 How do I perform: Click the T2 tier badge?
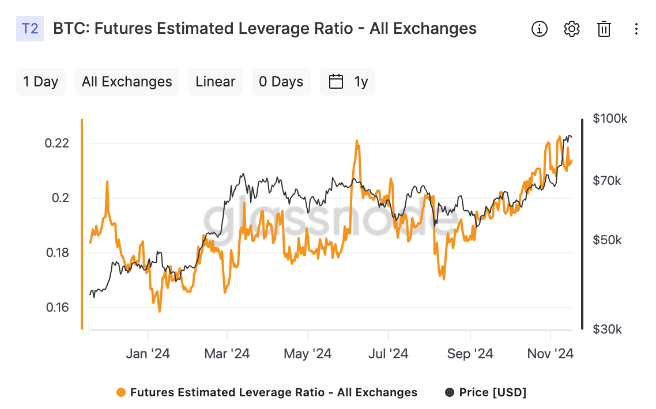tap(30, 28)
